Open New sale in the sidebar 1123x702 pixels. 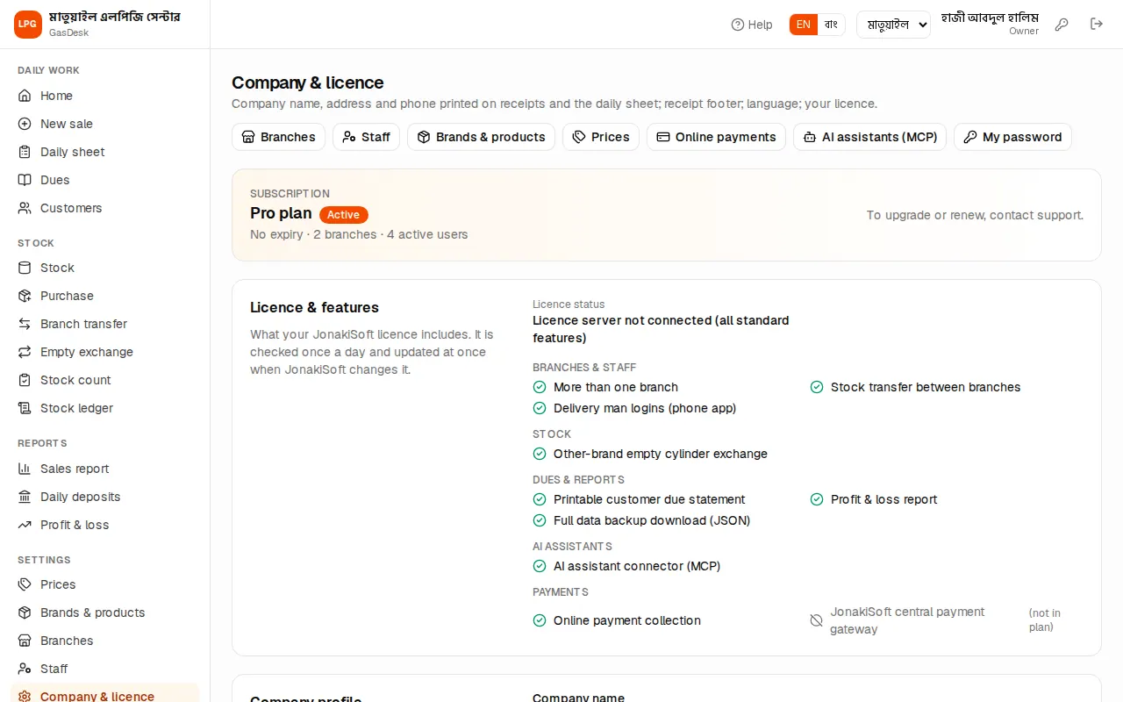[x=104, y=124]
